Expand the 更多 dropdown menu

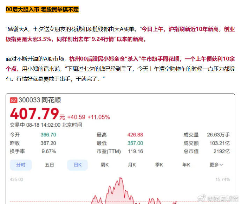(x=216, y=165)
